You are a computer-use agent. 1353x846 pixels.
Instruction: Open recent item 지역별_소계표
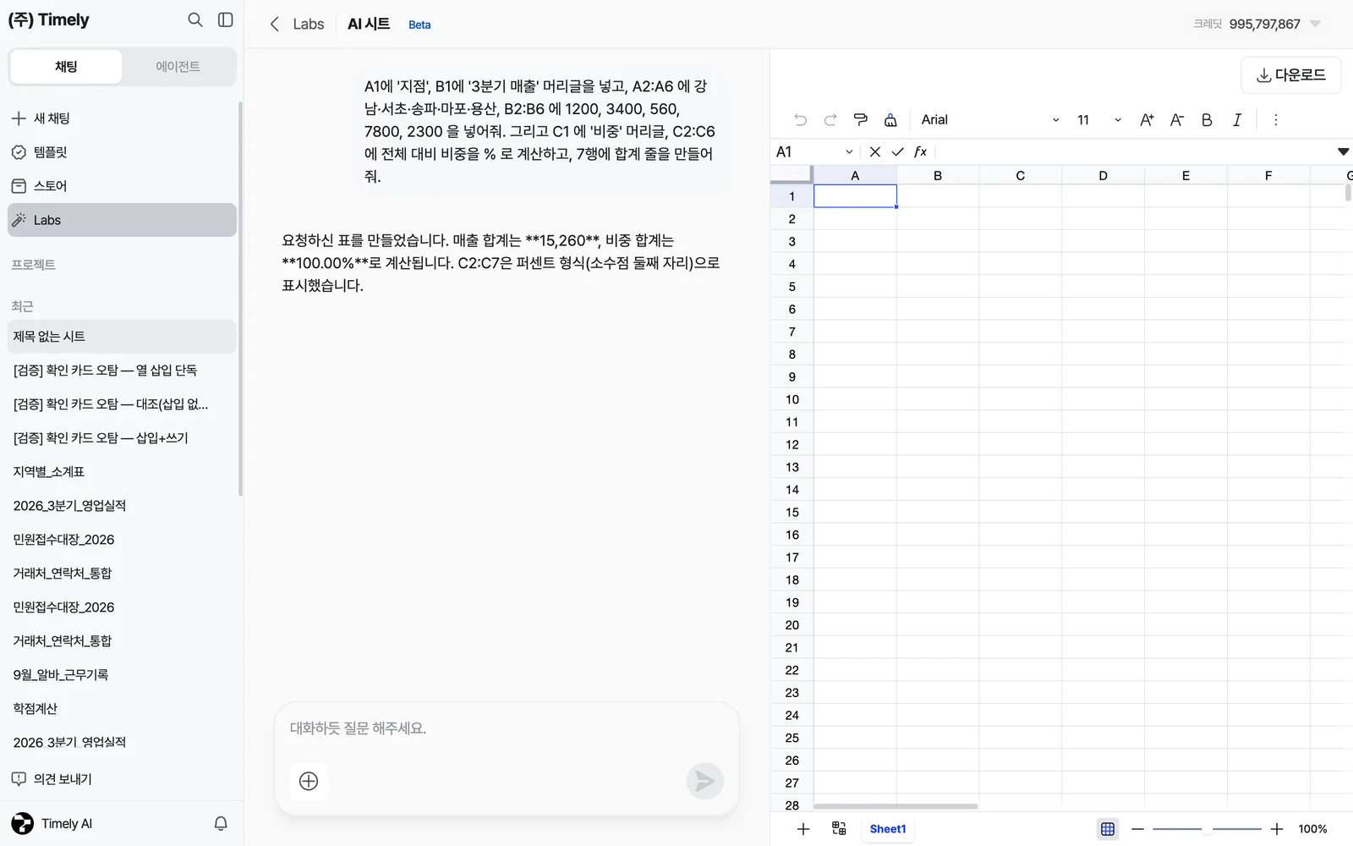[122, 472]
